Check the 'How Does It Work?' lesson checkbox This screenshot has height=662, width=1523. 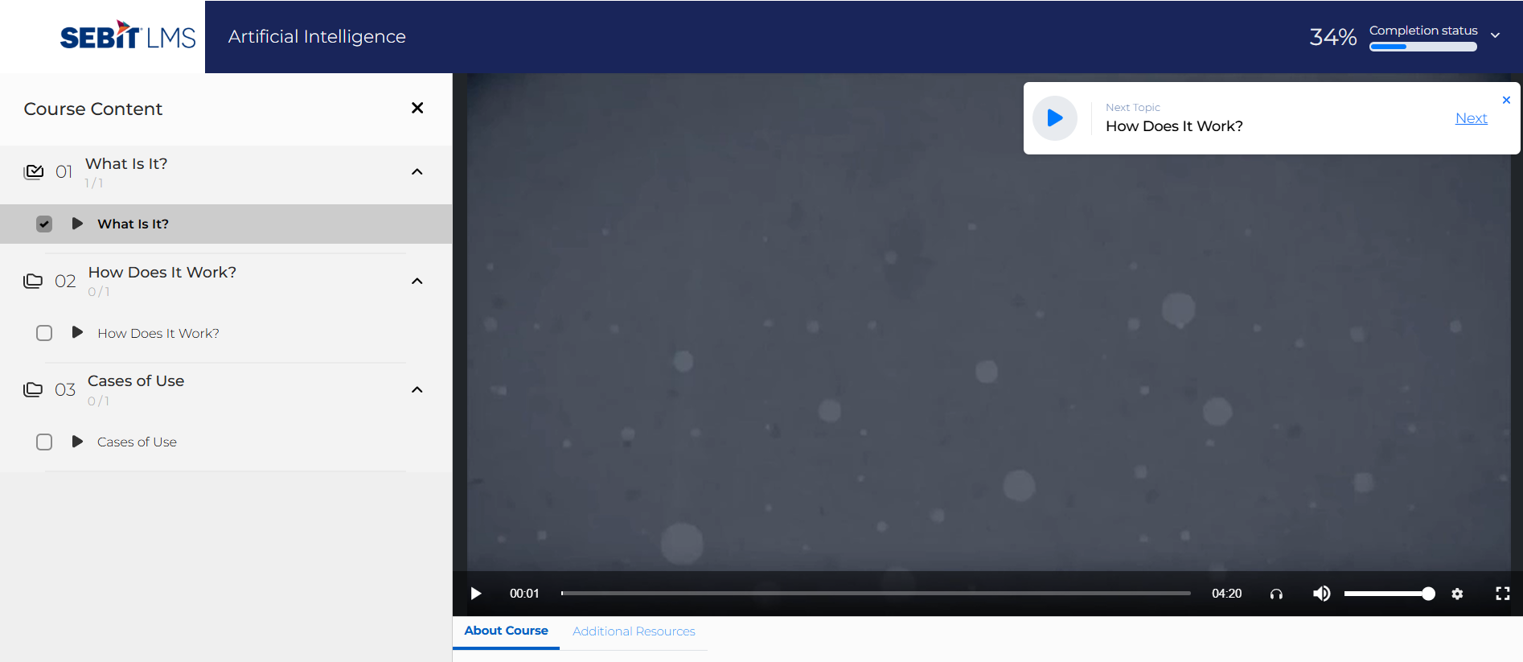click(x=44, y=333)
